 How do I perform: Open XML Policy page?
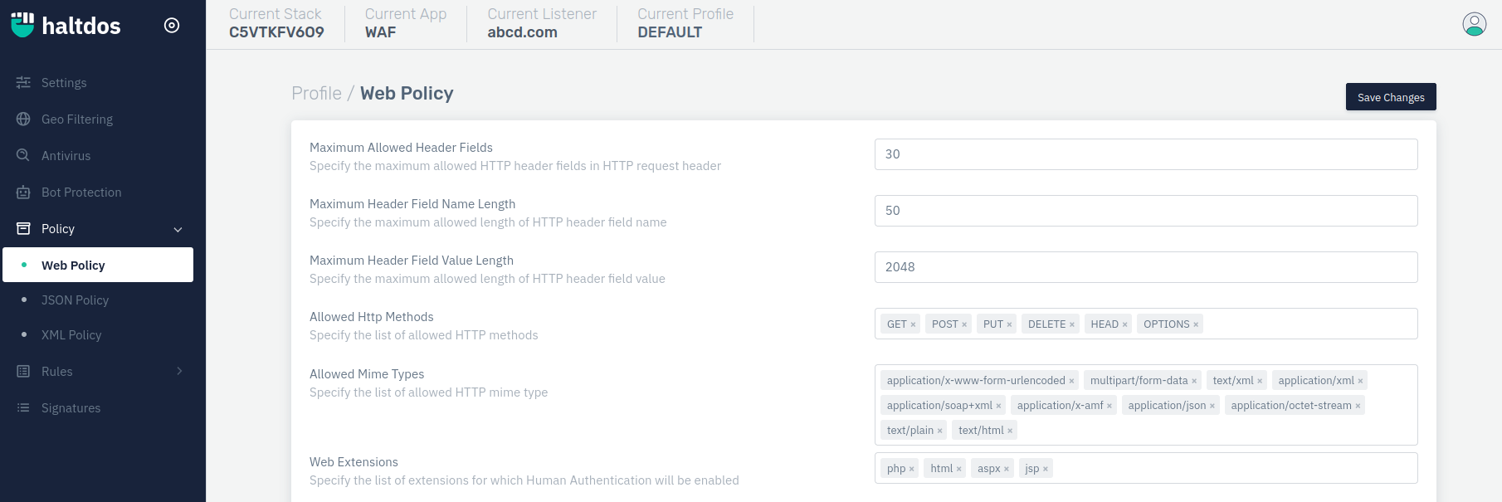click(71, 335)
